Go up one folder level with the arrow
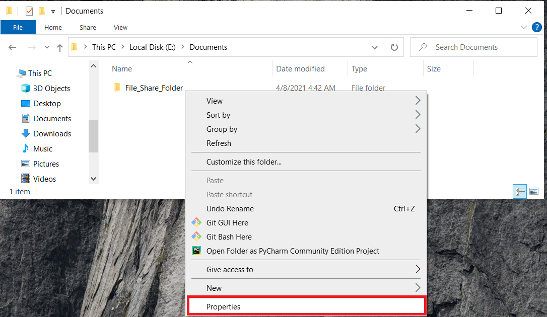 (x=60, y=47)
